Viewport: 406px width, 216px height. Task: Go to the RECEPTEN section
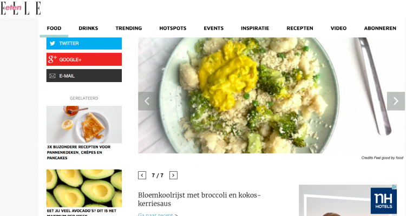(x=300, y=28)
